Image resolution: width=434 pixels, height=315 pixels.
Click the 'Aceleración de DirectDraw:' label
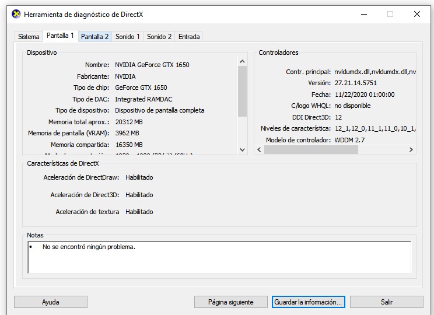click(x=82, y=177)
